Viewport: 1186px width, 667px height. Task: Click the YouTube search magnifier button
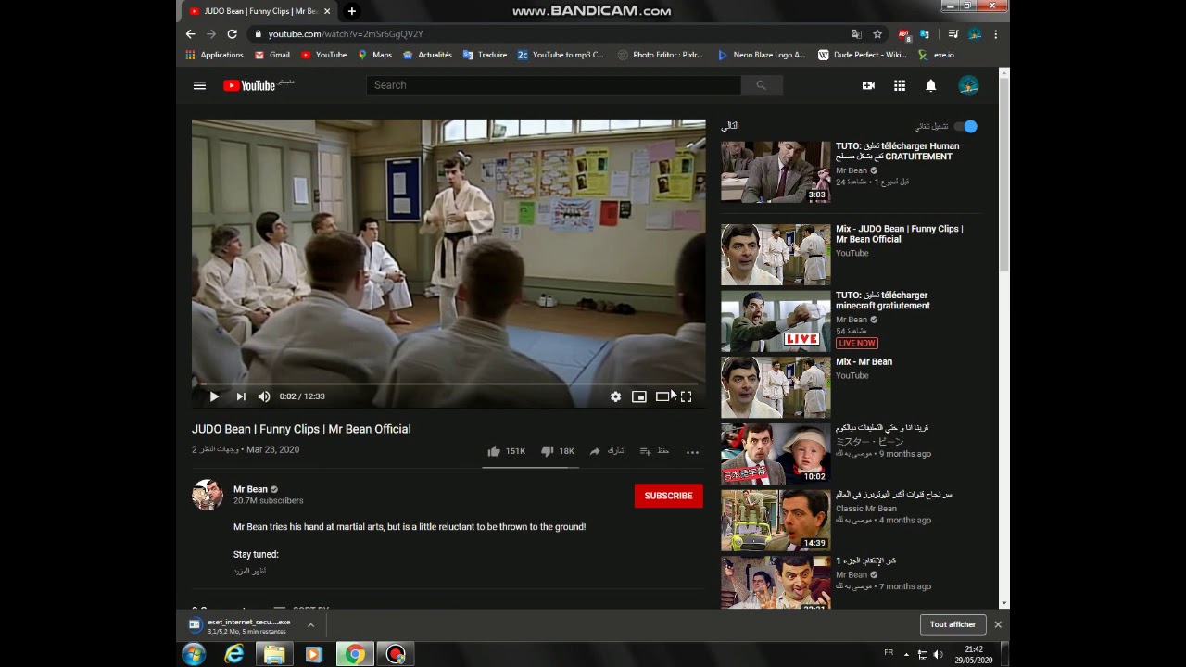tap(762, 85)
